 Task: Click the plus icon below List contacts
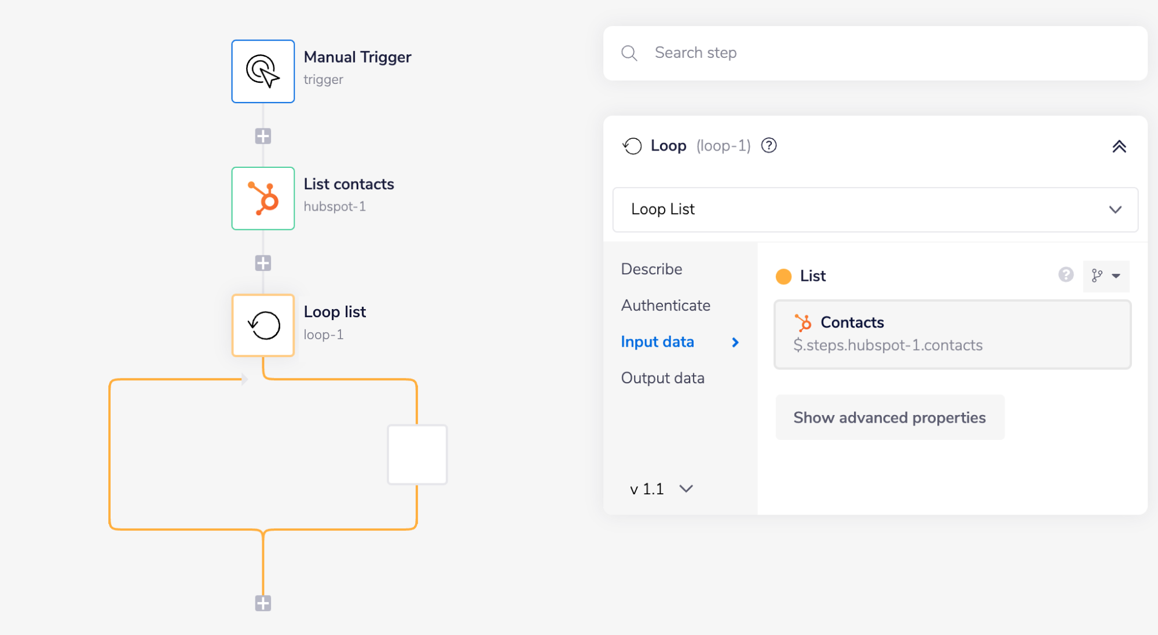pos(263,263)
